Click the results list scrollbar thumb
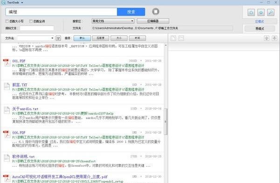280x183 pixels. click(166, 122)
